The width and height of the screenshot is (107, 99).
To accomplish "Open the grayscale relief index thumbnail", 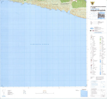I will (101, 16).
